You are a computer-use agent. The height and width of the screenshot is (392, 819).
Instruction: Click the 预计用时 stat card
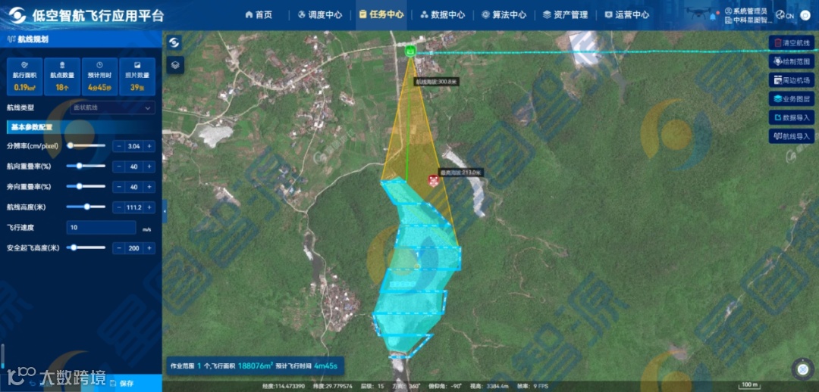coord(100,76)
